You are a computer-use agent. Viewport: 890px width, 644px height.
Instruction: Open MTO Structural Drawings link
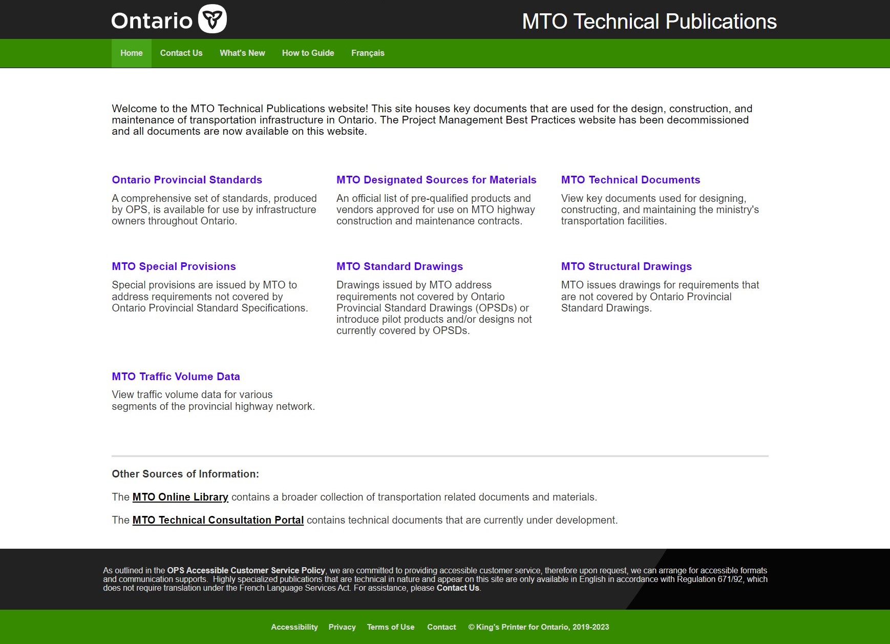626,266
